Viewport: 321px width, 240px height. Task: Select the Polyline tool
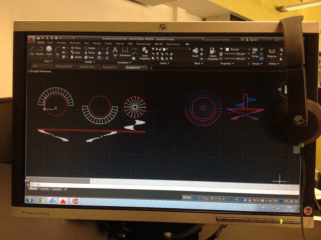click(40, 51)
